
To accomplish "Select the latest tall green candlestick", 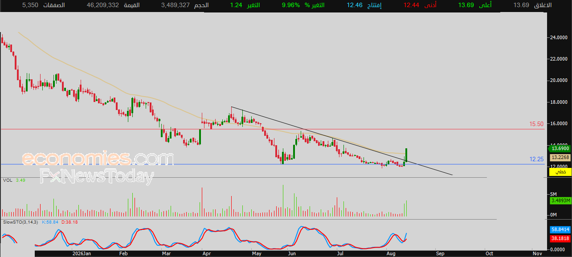I will [407, 155].
